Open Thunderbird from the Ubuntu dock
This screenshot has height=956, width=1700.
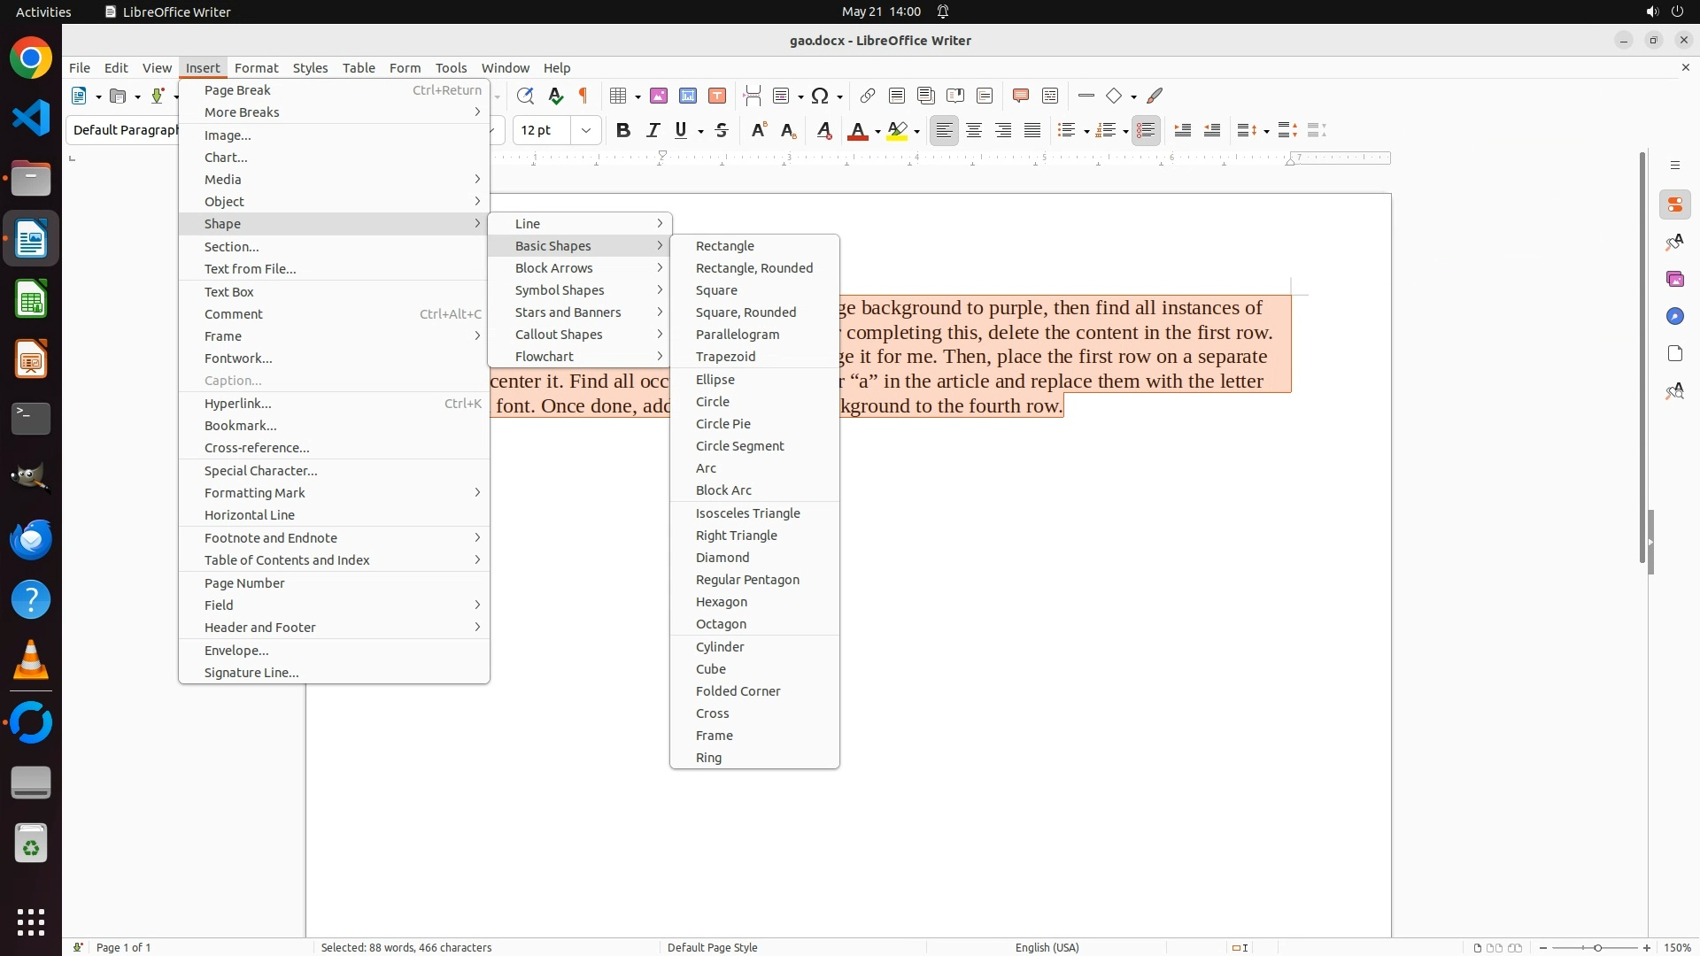click(x=31, y=540)
